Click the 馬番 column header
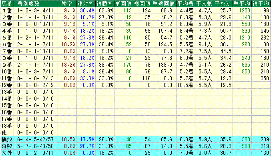Image resolution: width=271 pixels, height=156 pixels. coord(7,4)
